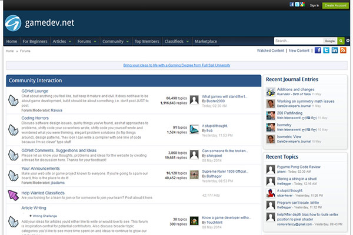The width and height of the screenshot is (353, 235).
Task: Open GDNet Comments, Suggestions and Ideas forum
Action: tap(59, 150)
